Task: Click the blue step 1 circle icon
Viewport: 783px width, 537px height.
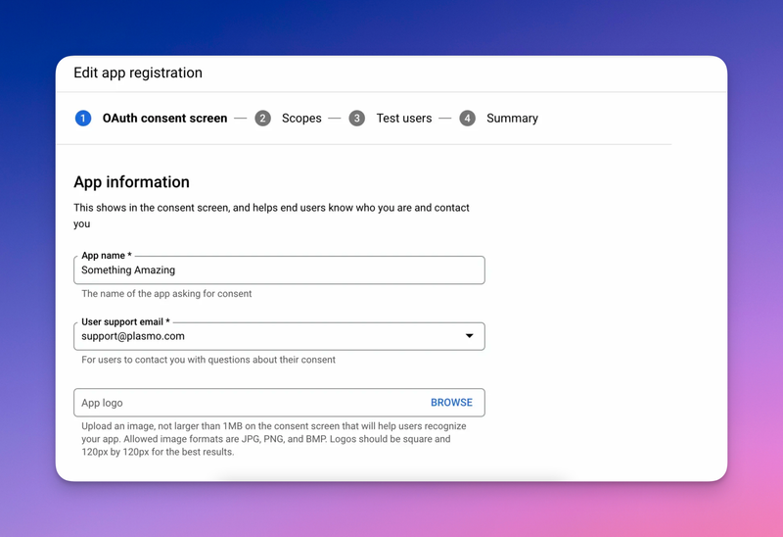Action: 83,119
